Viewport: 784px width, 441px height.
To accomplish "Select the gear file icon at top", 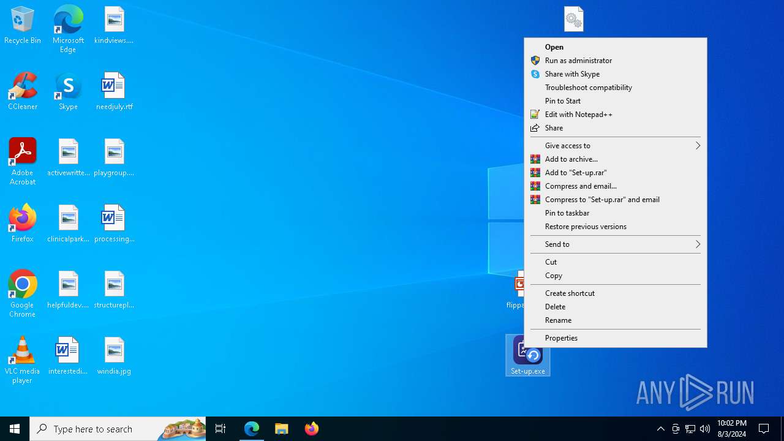I will tap(573, 19).
